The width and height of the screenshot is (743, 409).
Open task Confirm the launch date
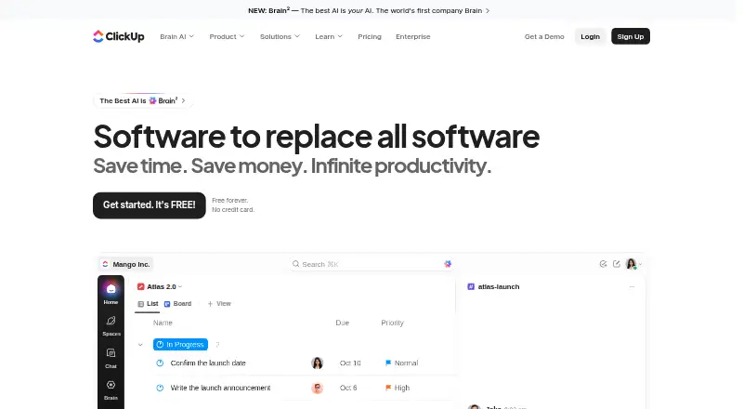(x=208, y=363)
